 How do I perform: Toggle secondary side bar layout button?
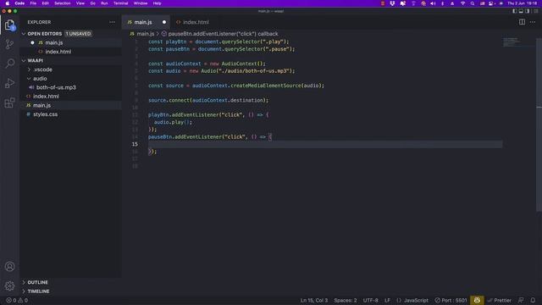coord(527,11)
